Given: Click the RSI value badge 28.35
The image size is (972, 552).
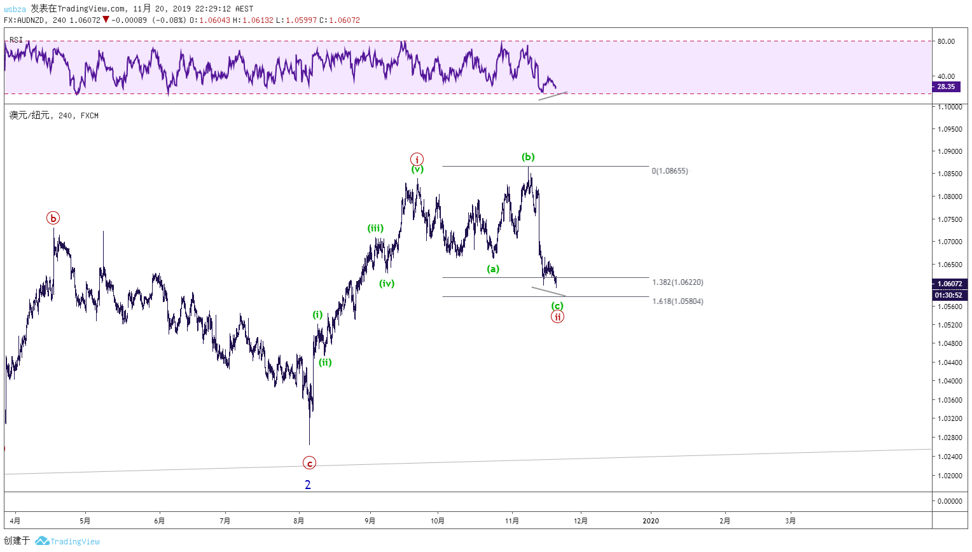Looking at the screenshot, I should [x=946, y=86].
